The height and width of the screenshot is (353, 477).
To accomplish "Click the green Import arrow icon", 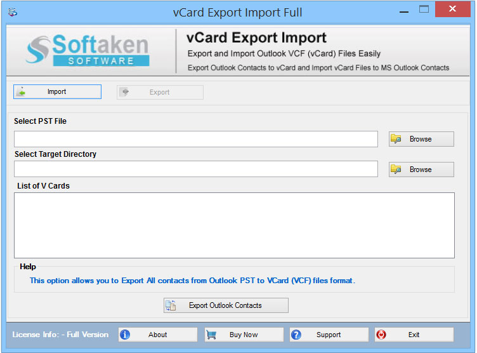I will point(22,91).
